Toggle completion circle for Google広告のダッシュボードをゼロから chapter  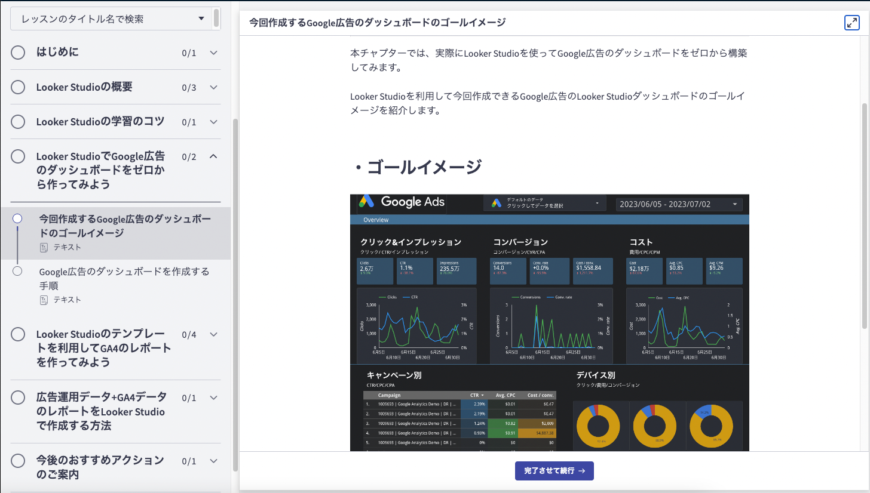click(18, 156)
